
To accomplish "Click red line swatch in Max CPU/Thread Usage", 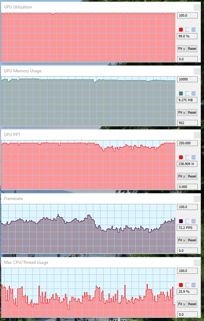I will 181,285.
